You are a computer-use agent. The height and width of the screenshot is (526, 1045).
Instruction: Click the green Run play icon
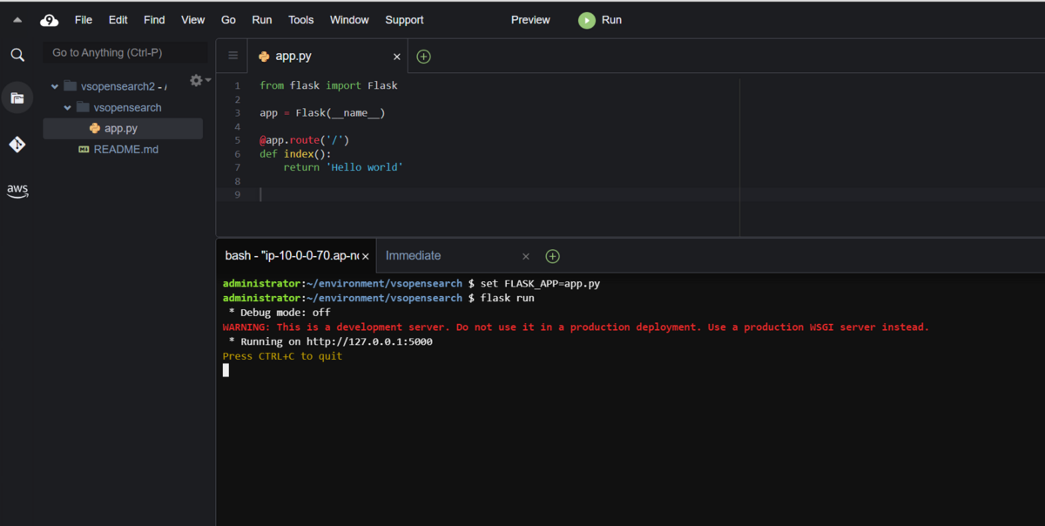[587, 20]
